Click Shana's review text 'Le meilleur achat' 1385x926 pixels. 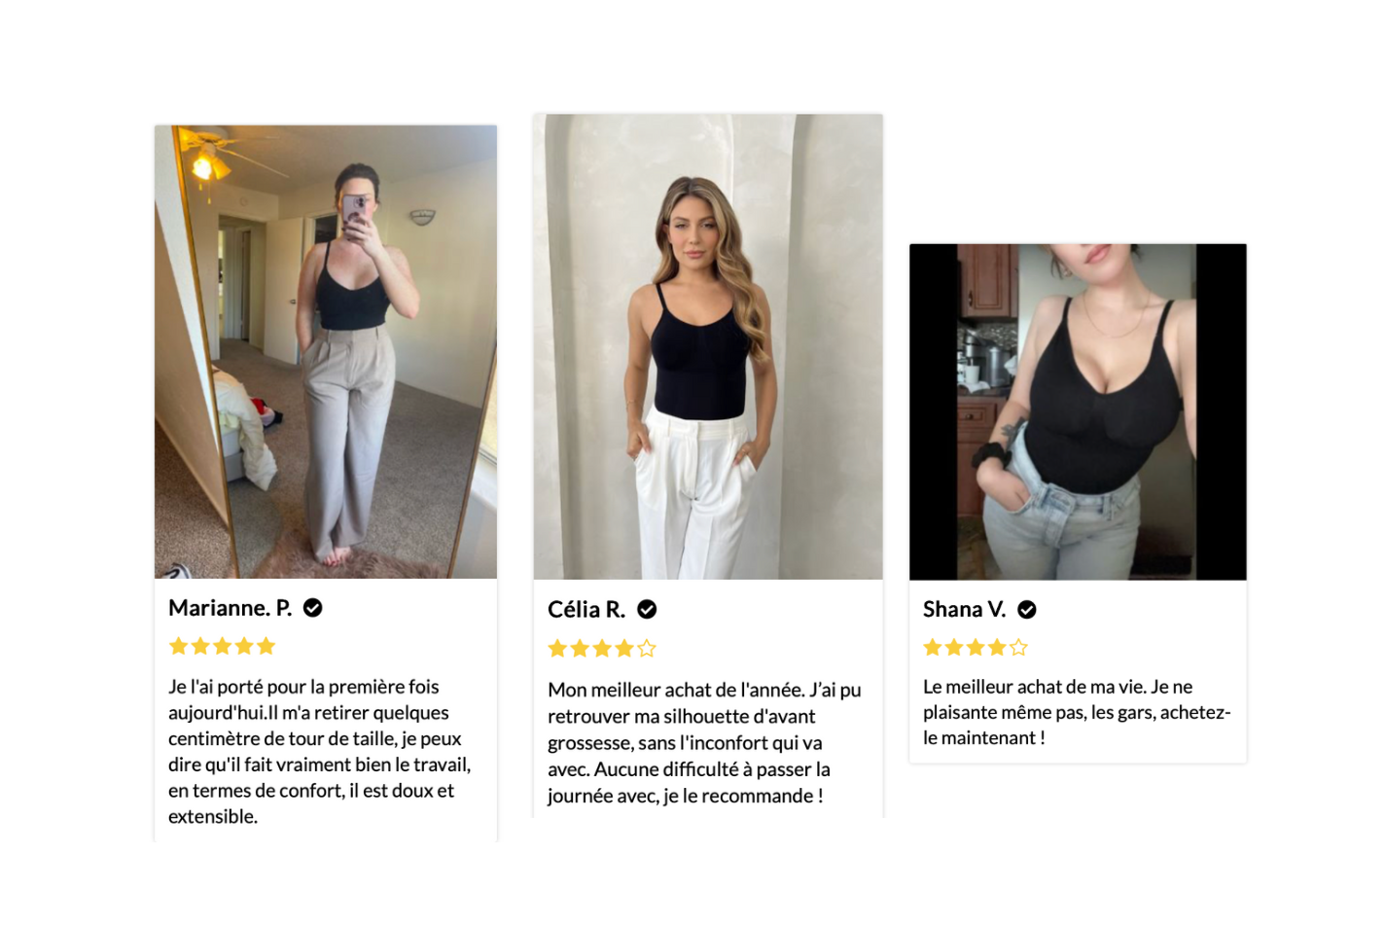pos(1077,713)
